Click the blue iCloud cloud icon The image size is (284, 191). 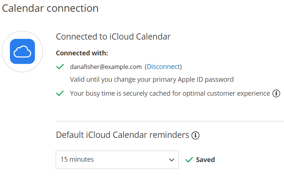pyautogui.click(x=22, y=51)
